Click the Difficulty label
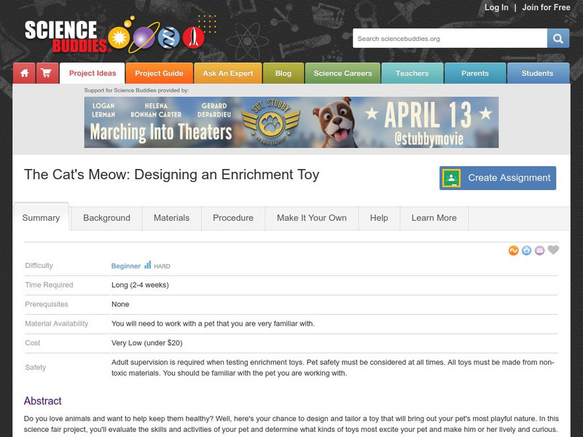Image resolution: width=583 pixels, height=437 pixels. (39, 266)
